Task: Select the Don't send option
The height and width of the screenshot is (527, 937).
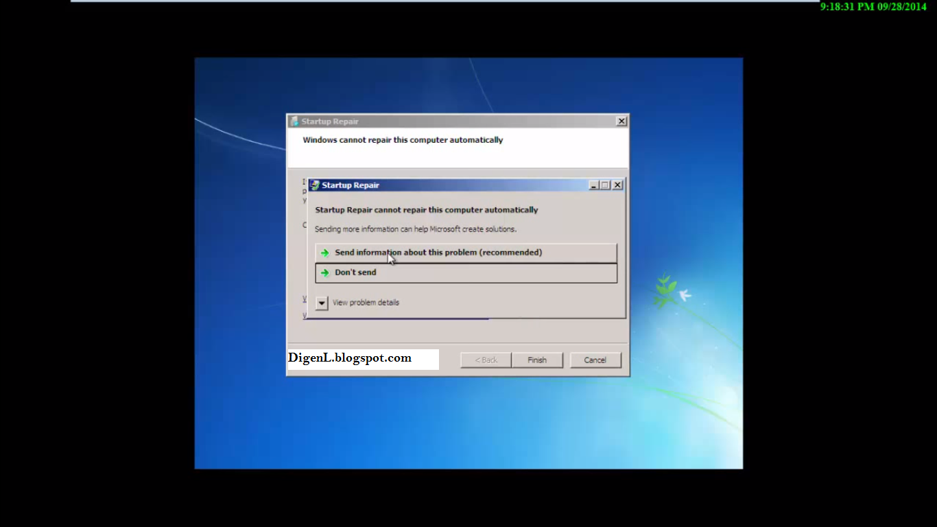Action: (x=466, y=273)
